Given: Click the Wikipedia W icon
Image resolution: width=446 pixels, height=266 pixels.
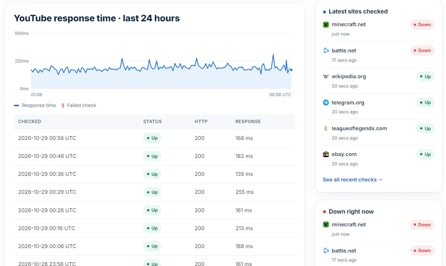Looking at the screenshot, I should coord(326,77).
